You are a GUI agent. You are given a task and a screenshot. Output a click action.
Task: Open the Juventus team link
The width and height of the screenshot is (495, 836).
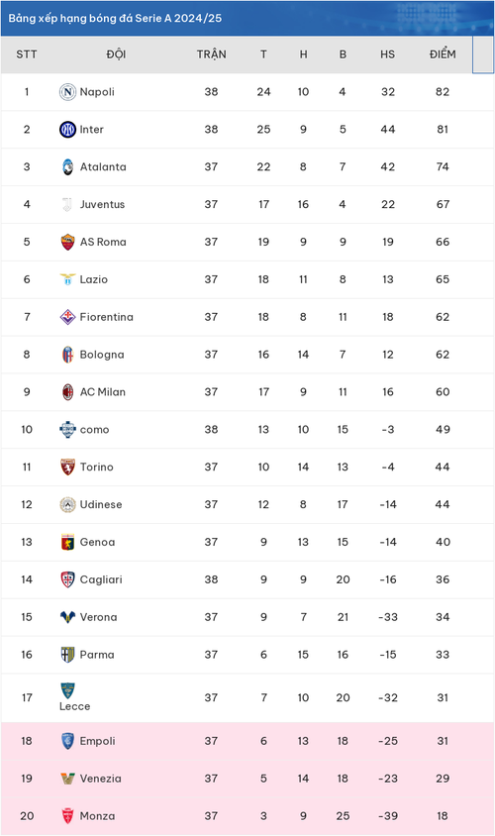102,204
